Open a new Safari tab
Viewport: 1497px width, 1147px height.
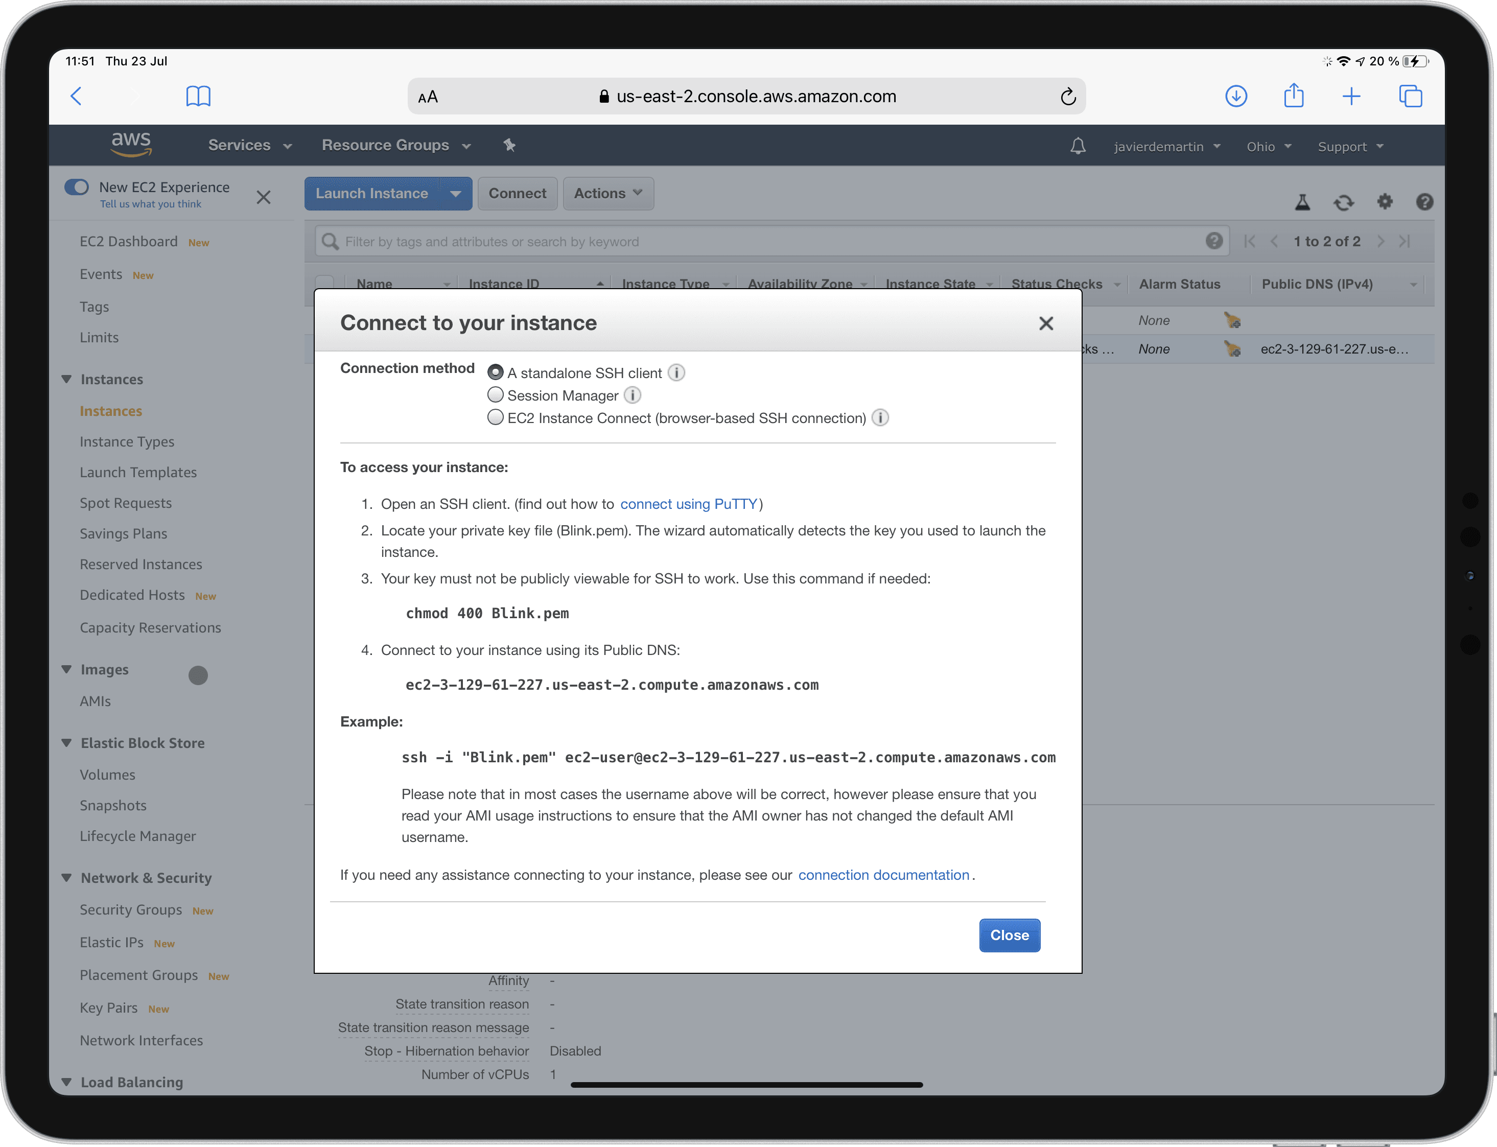[x=1351, y=96]
